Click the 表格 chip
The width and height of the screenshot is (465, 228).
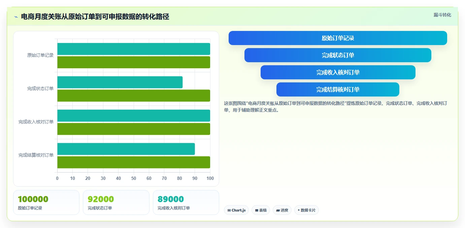point(261,210)
